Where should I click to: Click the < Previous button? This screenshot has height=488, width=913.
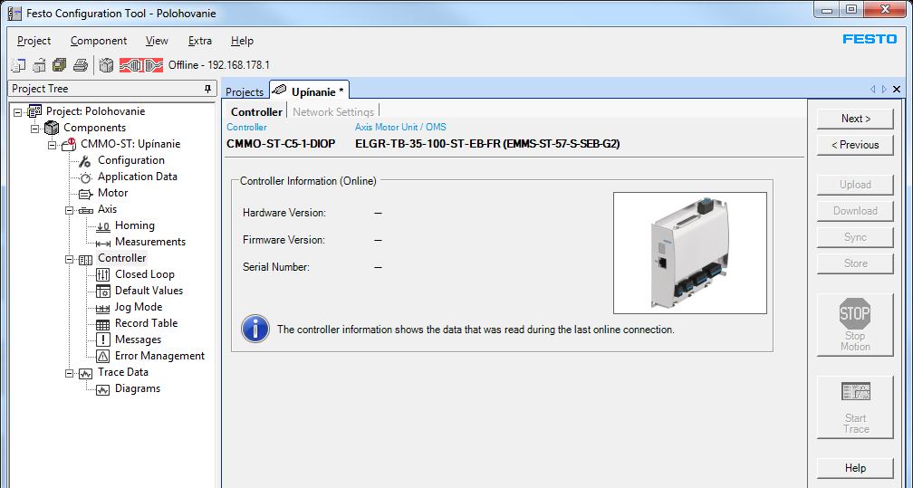tap(855, 145)
